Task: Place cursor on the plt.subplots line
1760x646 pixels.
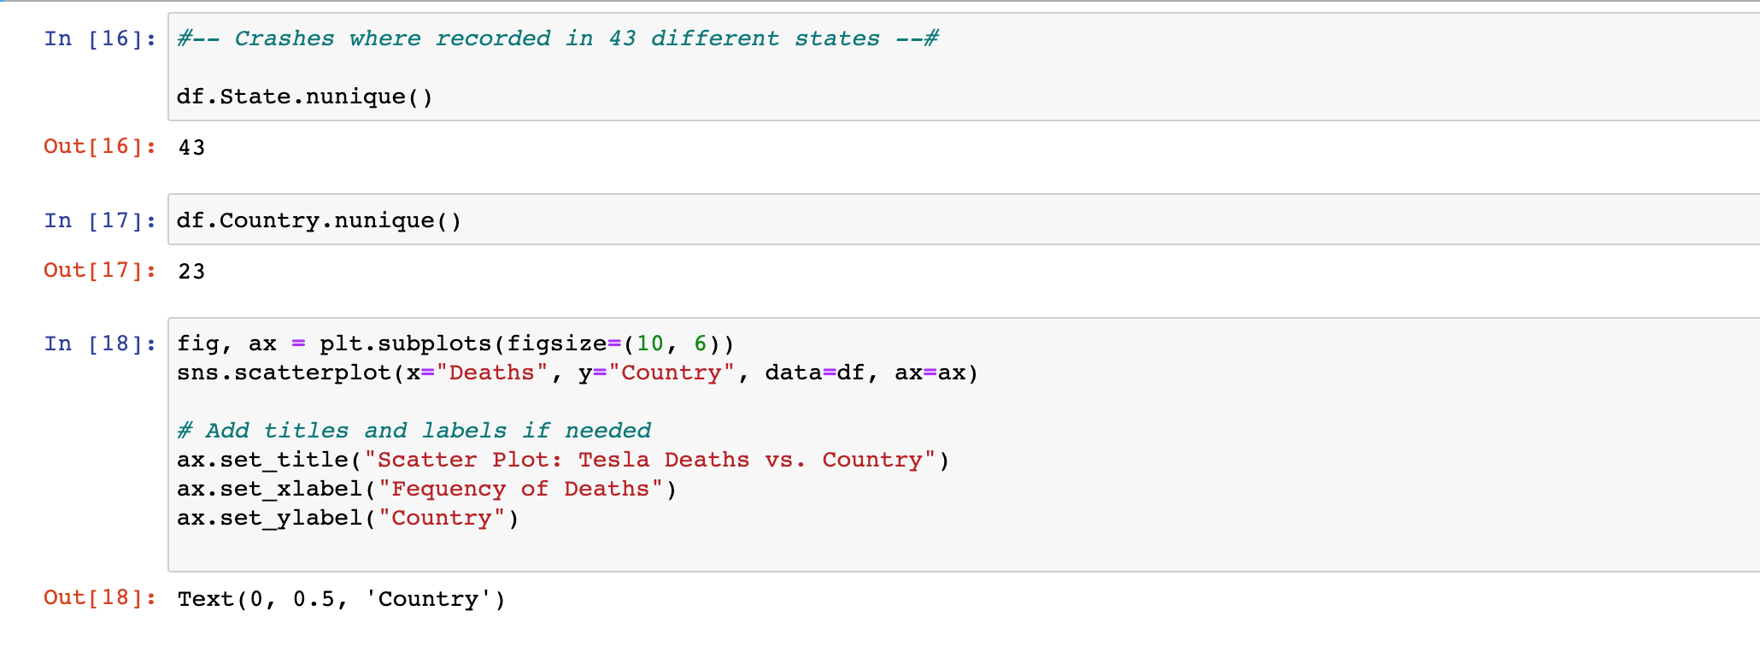Action: (455, 344)
